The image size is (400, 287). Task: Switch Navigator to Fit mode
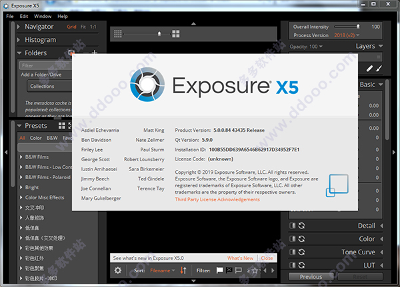[x=83, y=27]
